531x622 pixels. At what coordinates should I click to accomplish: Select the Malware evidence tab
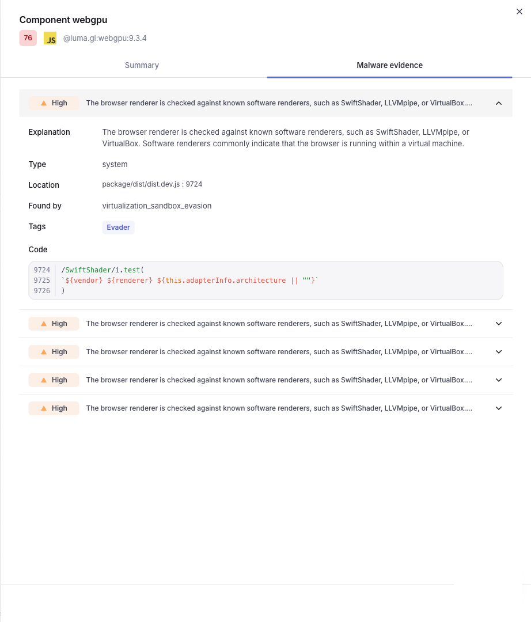click(389, 65)
